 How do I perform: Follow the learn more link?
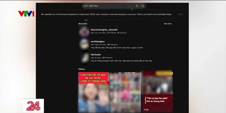[x=167, y=14]
